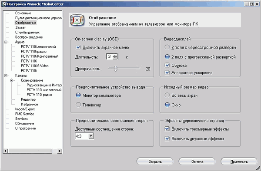Viewport: 261px width, 171px height.
Task: Open Import/Export settings page
Action: coord(25,109)
